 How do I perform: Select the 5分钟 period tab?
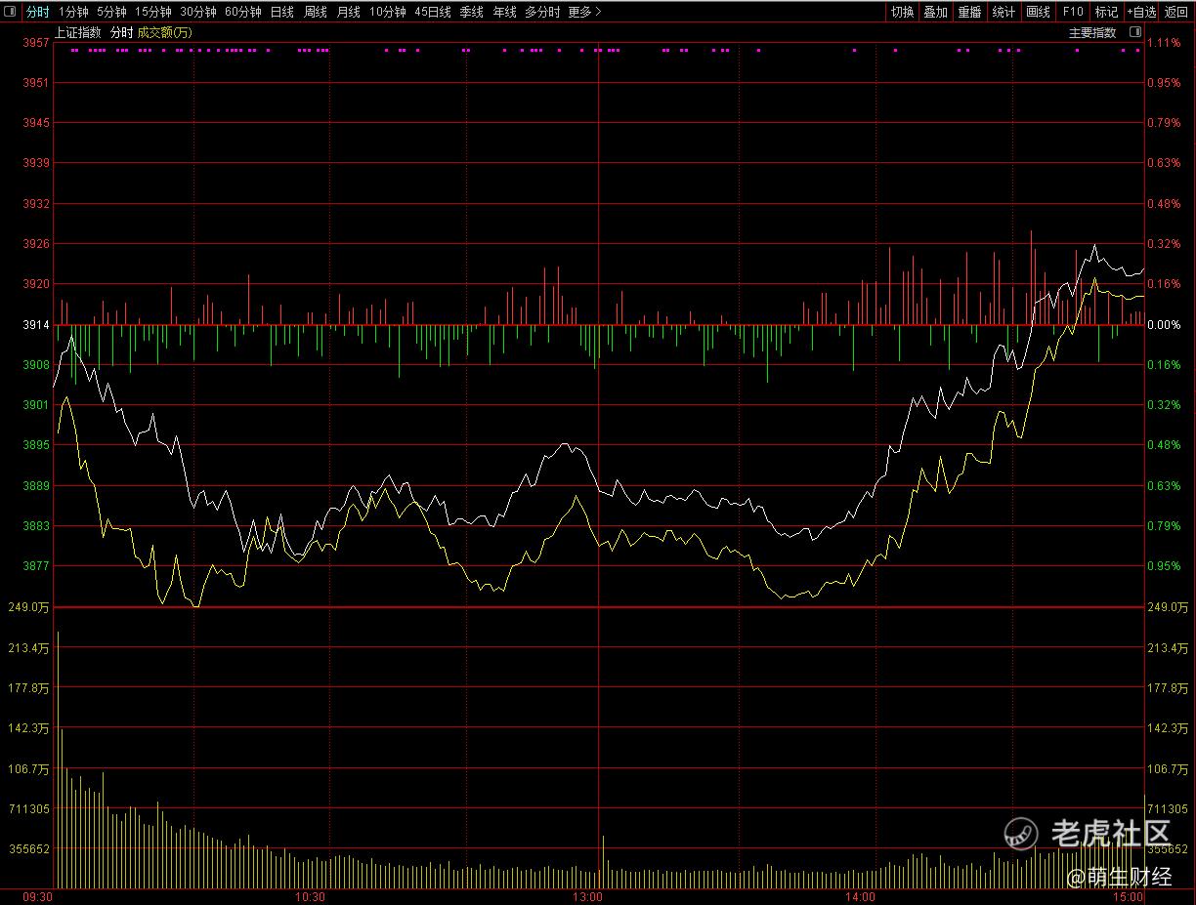coord(111,12)
